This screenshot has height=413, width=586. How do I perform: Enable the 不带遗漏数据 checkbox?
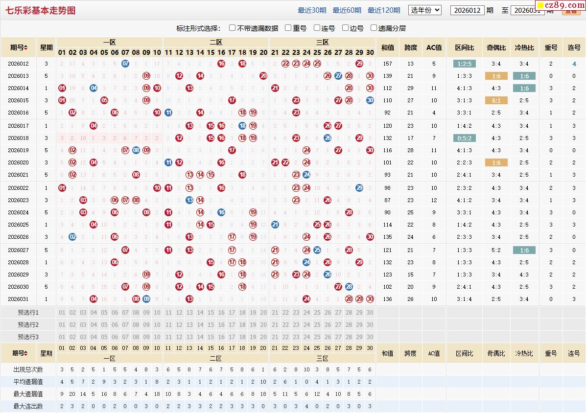click(233, 28)
